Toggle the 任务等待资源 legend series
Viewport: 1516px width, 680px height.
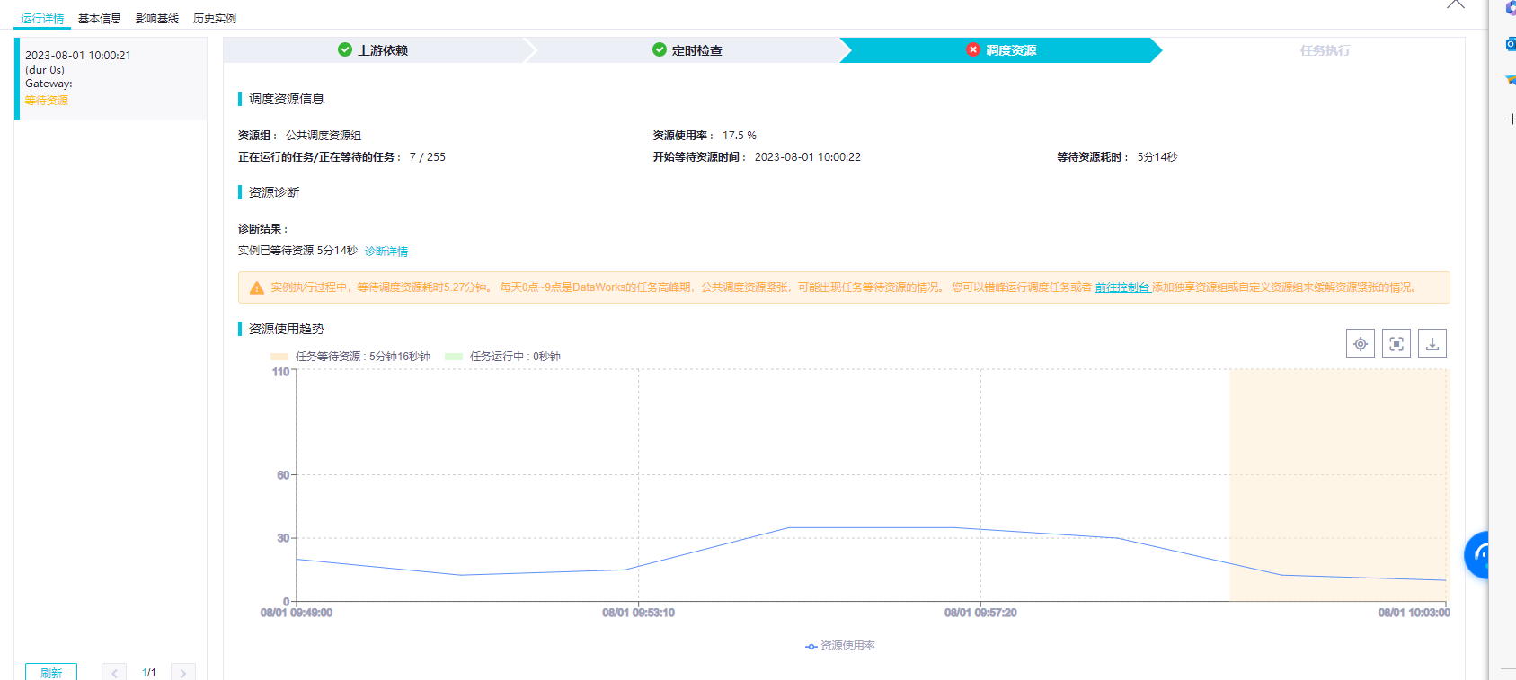tap(350, 357)
